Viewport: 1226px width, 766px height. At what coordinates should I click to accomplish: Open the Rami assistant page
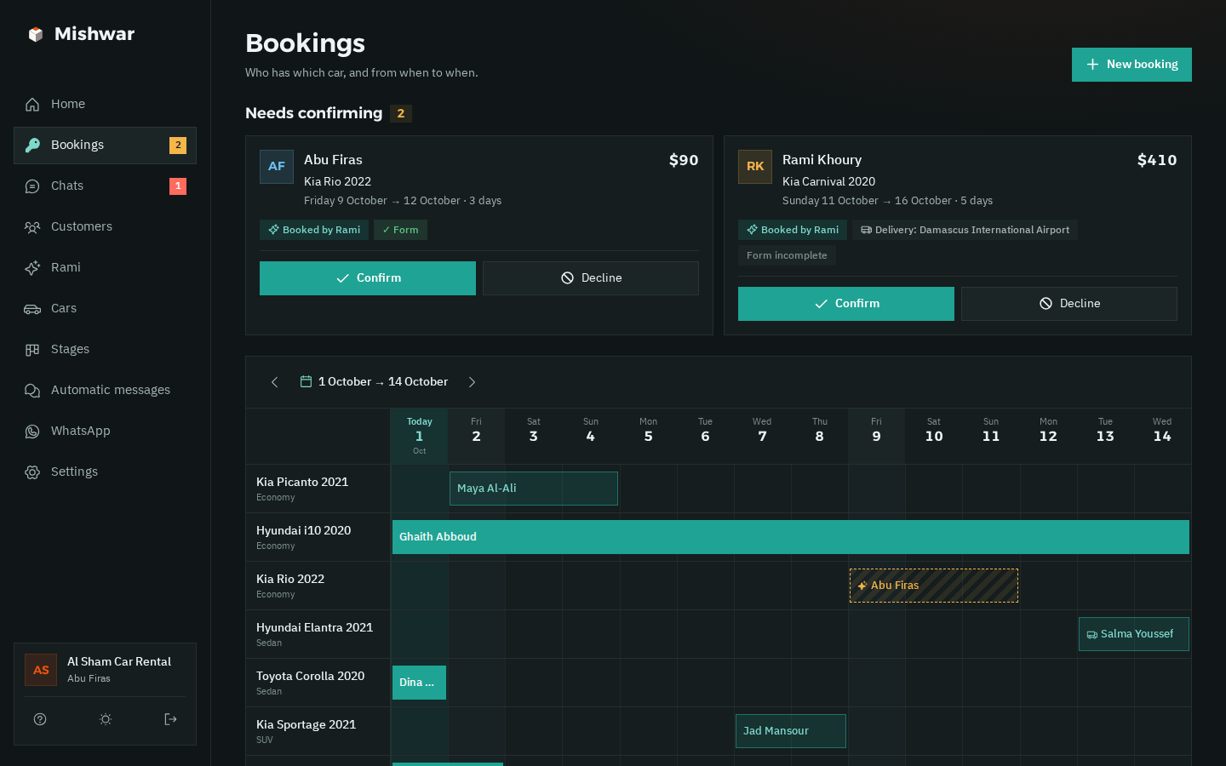pyautogui.click(x=105, y=267)
